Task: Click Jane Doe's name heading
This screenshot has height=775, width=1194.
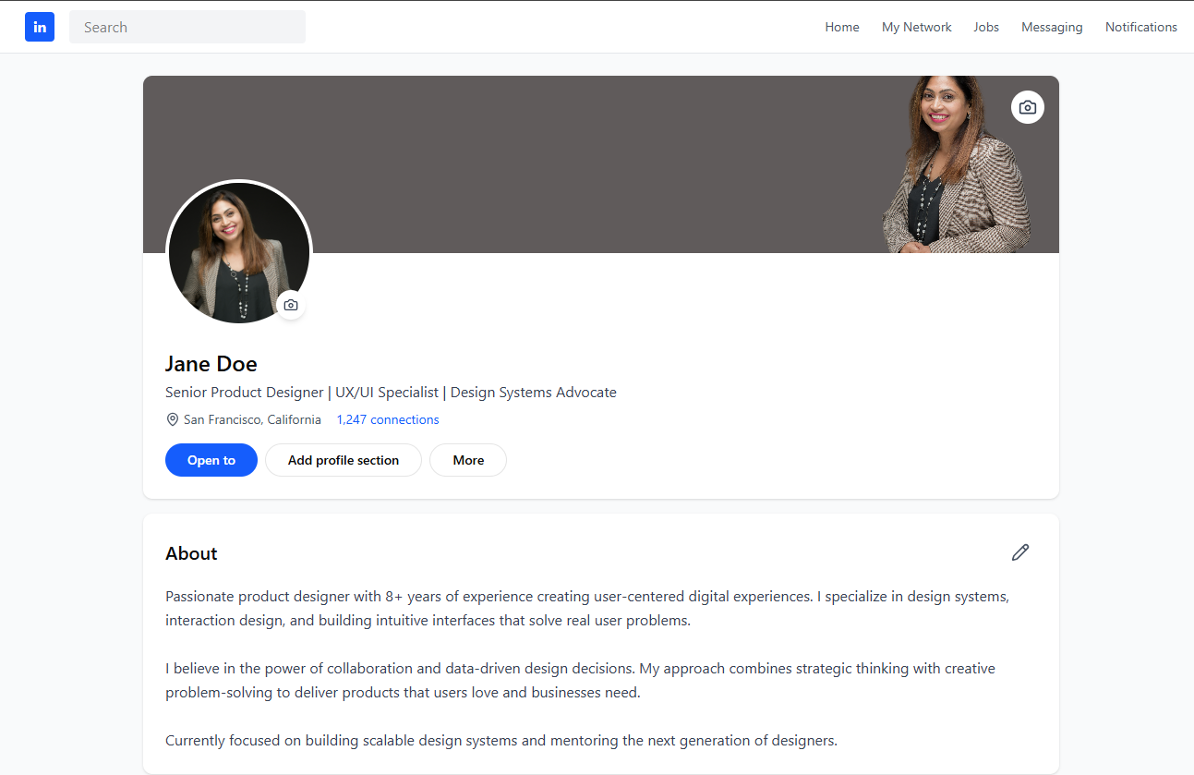Action: 211,363
